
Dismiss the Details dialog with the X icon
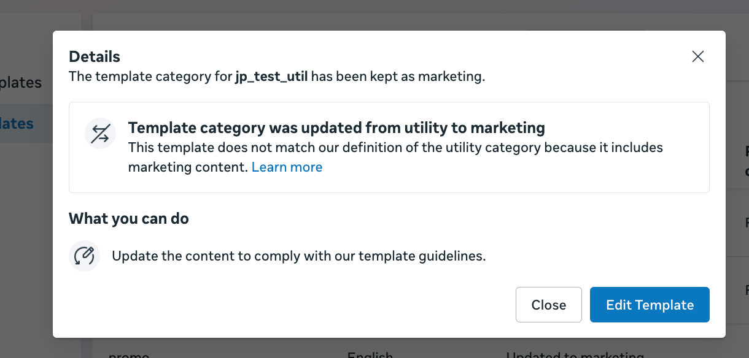(697, 57)
